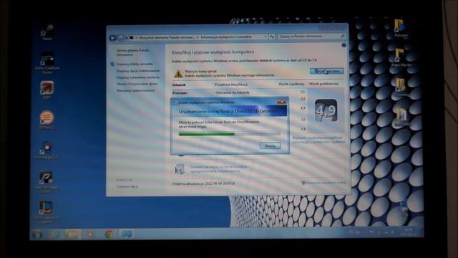Click the address bar refresh button
Viewport: 458px width, 258px height.
272,37
